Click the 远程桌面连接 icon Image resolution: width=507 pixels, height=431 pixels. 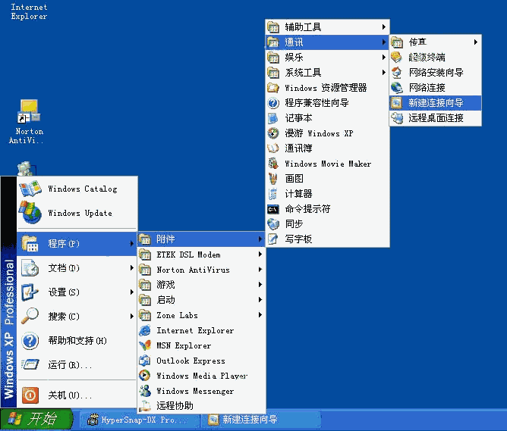click(x=396, y=117)
